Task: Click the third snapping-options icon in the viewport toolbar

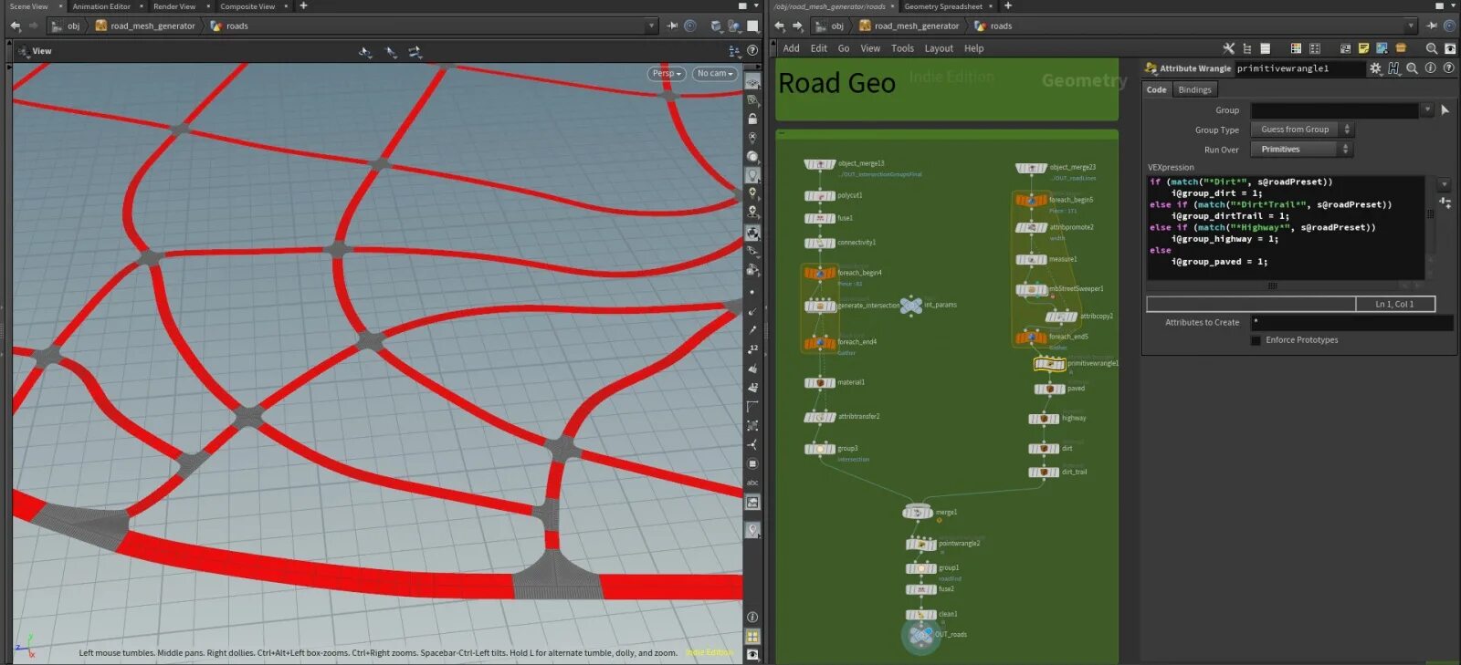Action: [x=415, y=52]
